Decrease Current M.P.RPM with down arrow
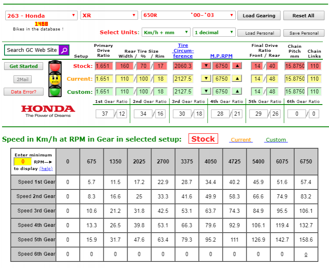329x268 pixels. click(x=206, y=79)
